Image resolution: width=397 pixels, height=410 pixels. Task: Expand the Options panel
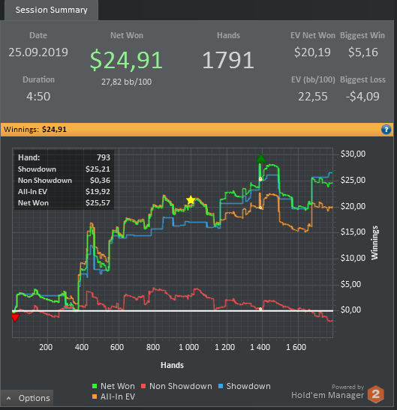pyautogui.click(x=27, y=398)
